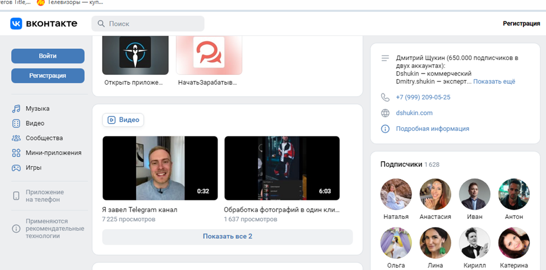Click the Поиск search field
This screenshot has height=270, width=546.
coord(147,24)
